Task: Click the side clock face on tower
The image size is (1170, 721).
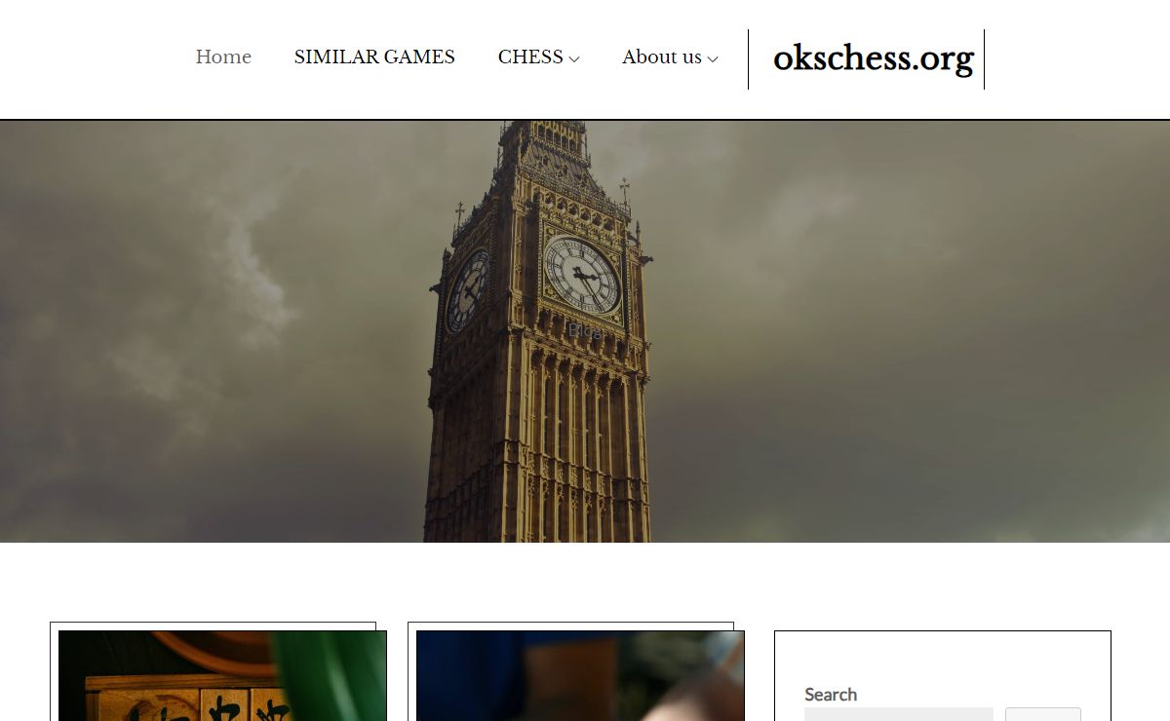Action: pos(467,291)
